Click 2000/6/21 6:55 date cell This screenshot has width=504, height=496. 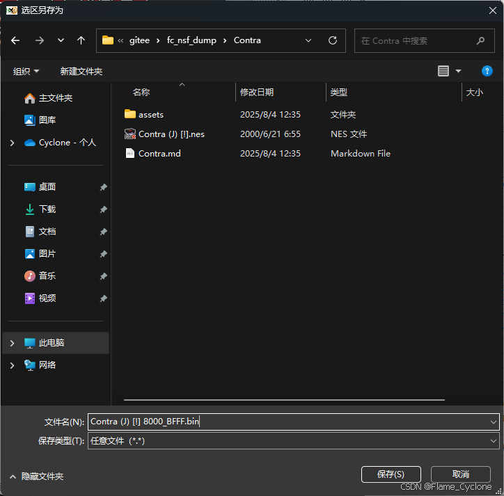[270, 134]
